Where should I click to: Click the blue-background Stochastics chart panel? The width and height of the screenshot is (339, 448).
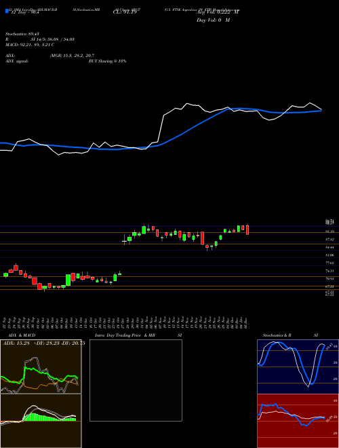tap(298, 367)
